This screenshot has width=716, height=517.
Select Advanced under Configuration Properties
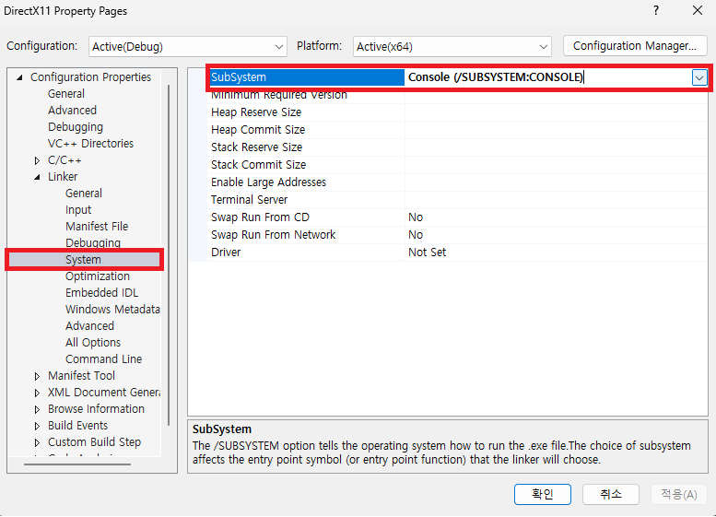pos(72,111)
